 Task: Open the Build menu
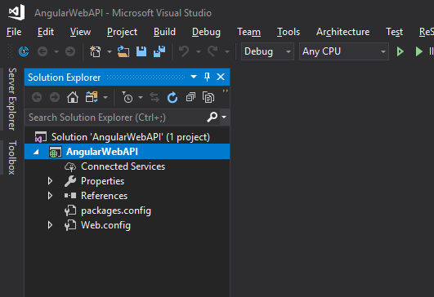[x=164, y=32]
